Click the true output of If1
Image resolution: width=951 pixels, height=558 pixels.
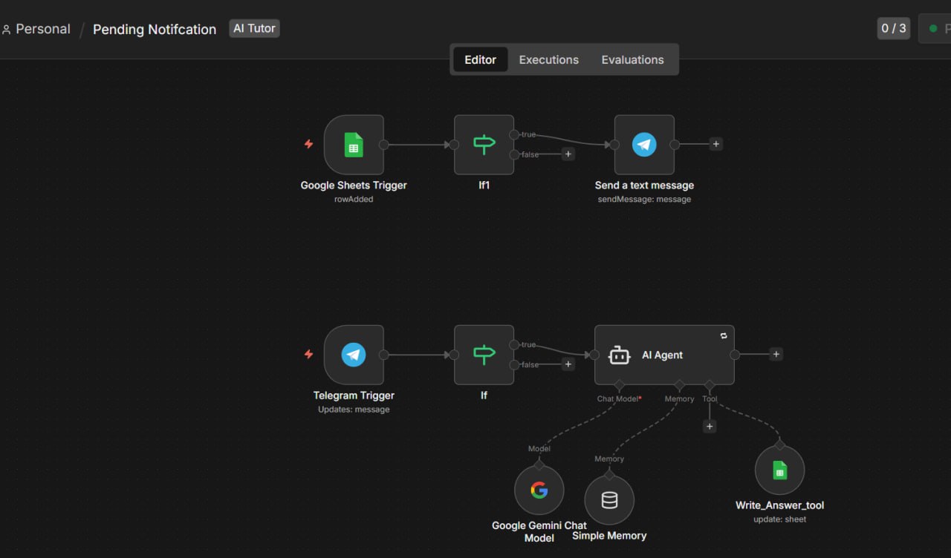514,134
